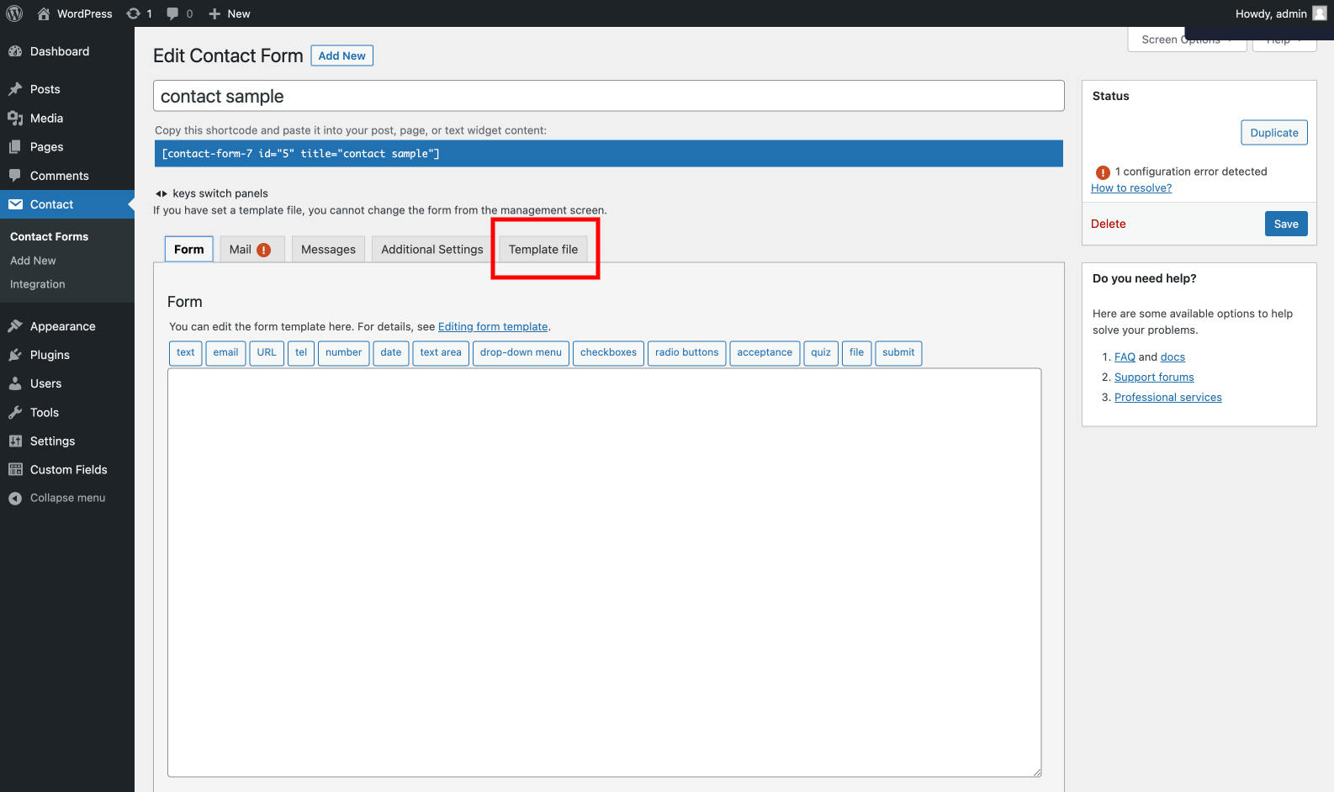The height and width of the screenshot is (792, 1334).
Task: Click the Media icon in sidebar
Action: point(15,119)
